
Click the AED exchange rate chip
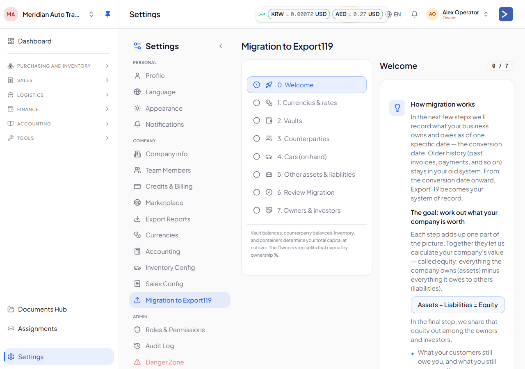coord(357,14)
